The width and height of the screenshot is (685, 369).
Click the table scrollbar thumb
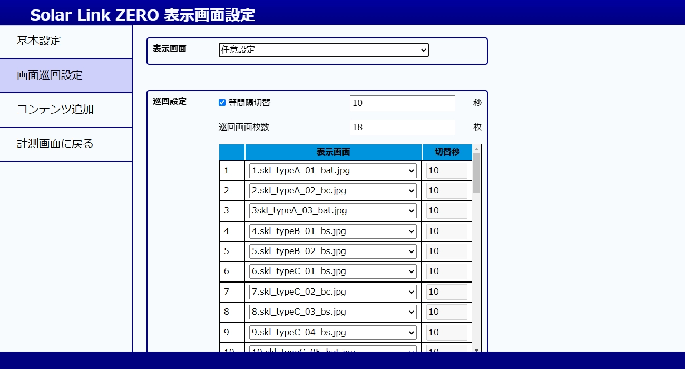pos(476,173)
